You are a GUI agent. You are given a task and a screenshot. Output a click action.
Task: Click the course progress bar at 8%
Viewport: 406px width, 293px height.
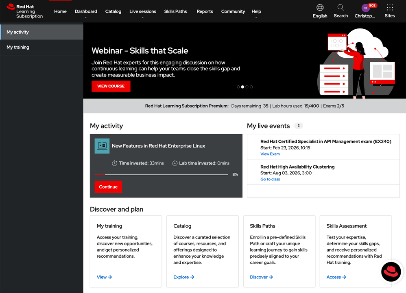point(161,174)
